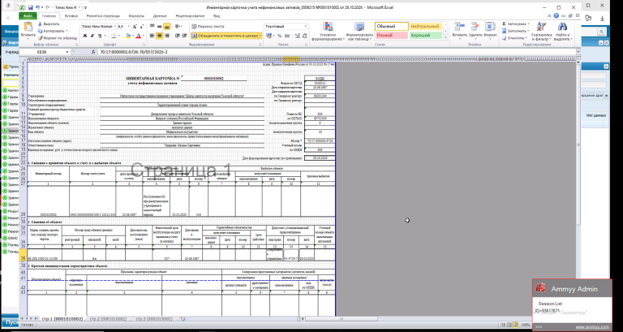The height and width of the screenshot is (332, 623).
Task: Activate the Format Painter (Формат по образцу)
Action: (x=58, y=38)
